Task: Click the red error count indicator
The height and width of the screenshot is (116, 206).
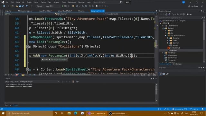Action: (x=18, y=75)
